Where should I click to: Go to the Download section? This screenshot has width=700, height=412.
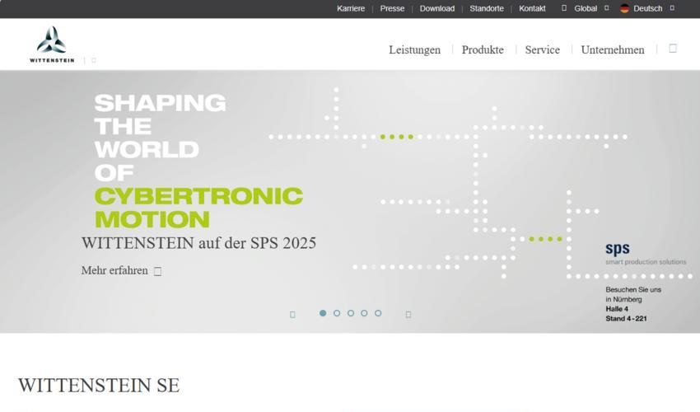click(x=436, y=8)
